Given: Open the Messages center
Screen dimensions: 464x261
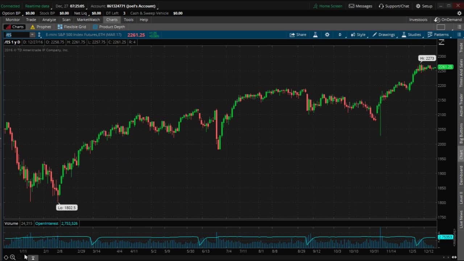Looking at the screenshot, I should tap(360, 6).
